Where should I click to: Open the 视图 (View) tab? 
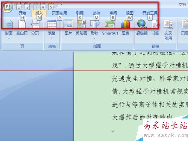point(130,13)
